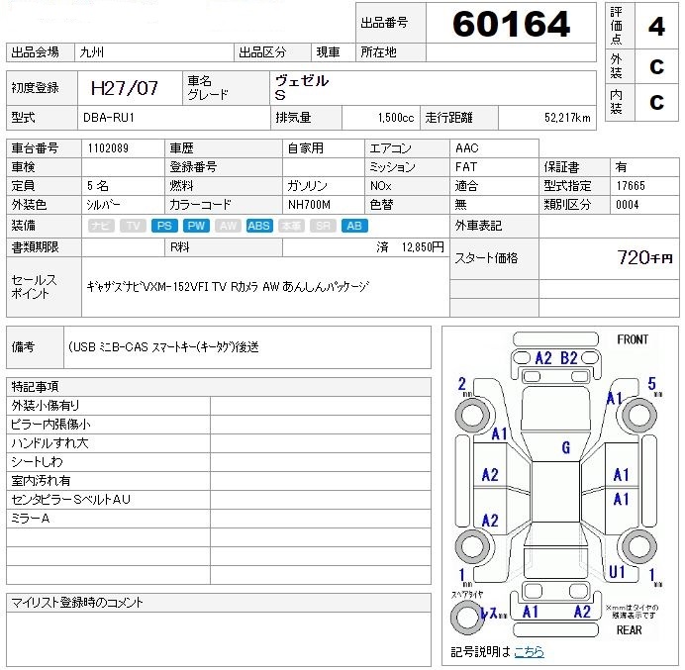Click the B2 mark on front bumper

point(569,358)
